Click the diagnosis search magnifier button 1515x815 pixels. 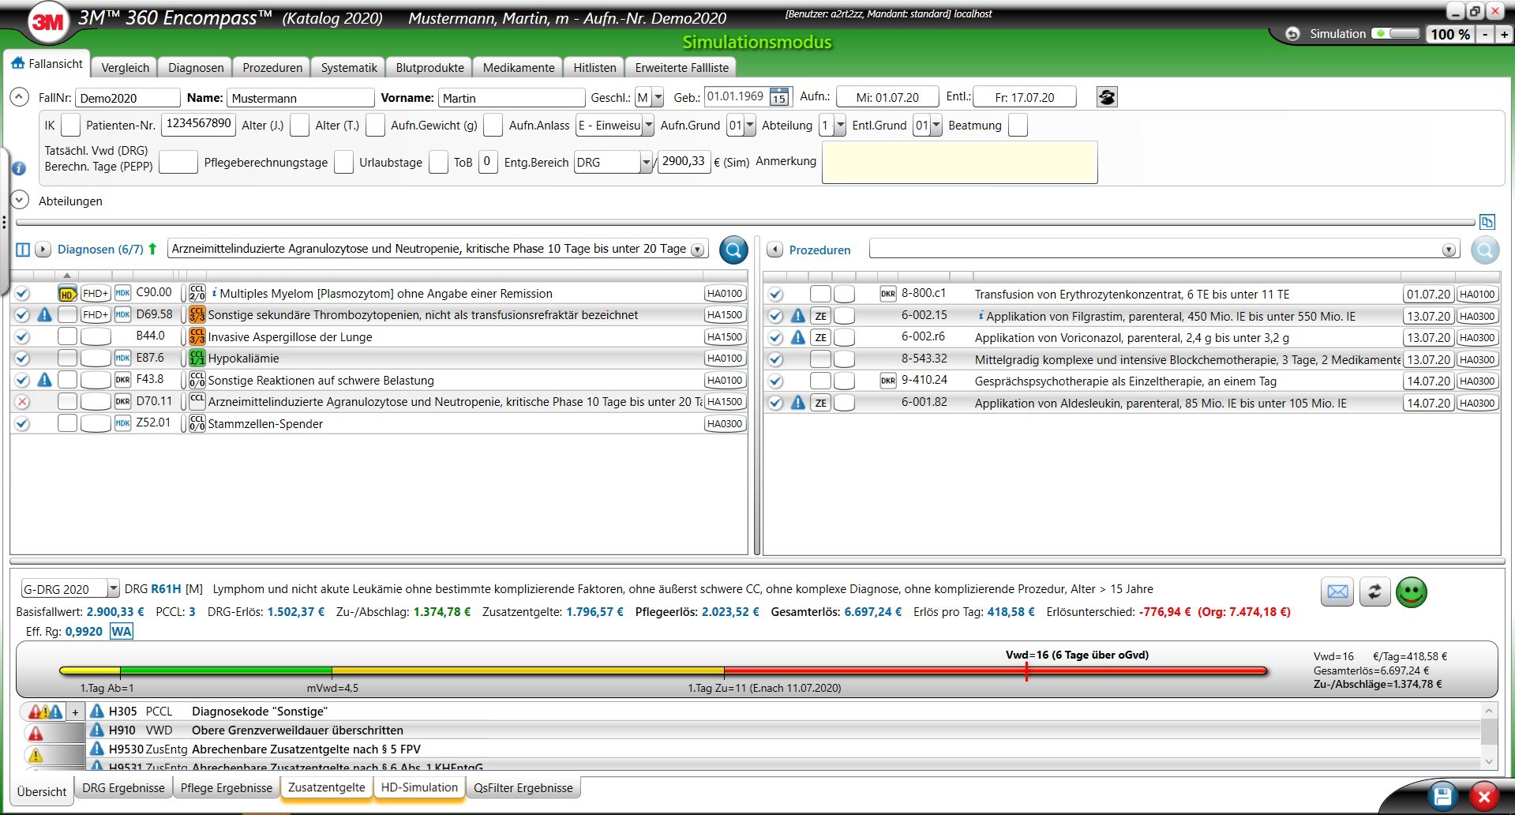[x=733, y=250]
